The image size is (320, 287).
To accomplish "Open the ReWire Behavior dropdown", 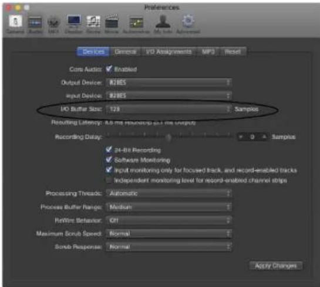I will (169, 220).
